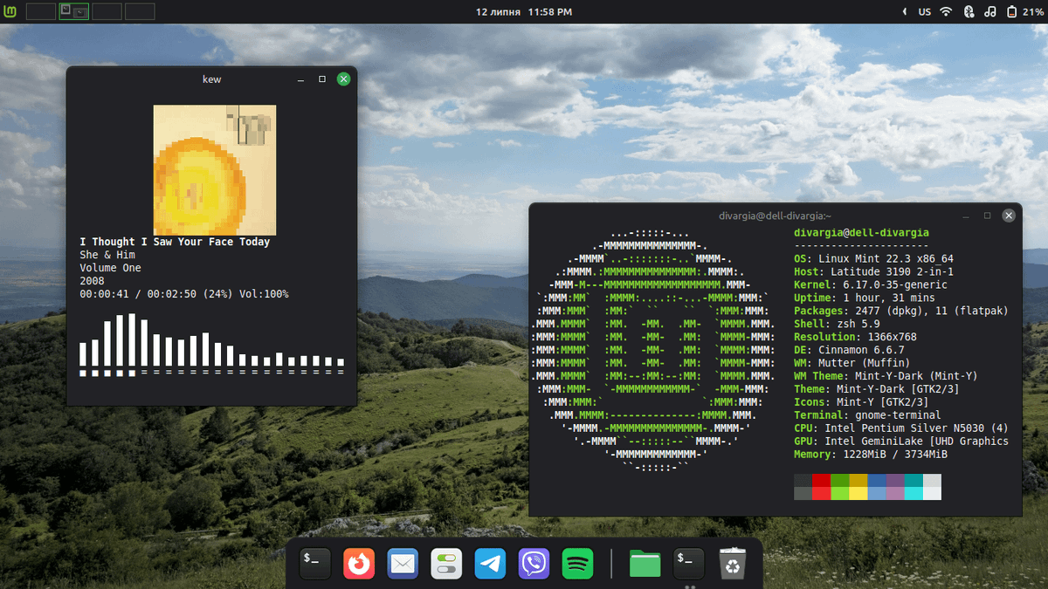
Task: Click the dark red neofetch color block
Action: point(821,481)
